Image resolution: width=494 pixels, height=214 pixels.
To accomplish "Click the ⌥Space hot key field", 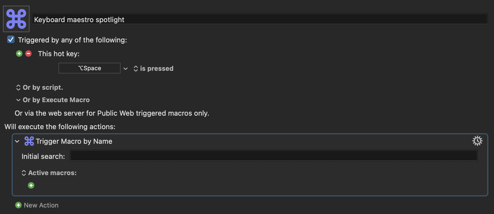I will pyautogui.click(x=90, y=68).
